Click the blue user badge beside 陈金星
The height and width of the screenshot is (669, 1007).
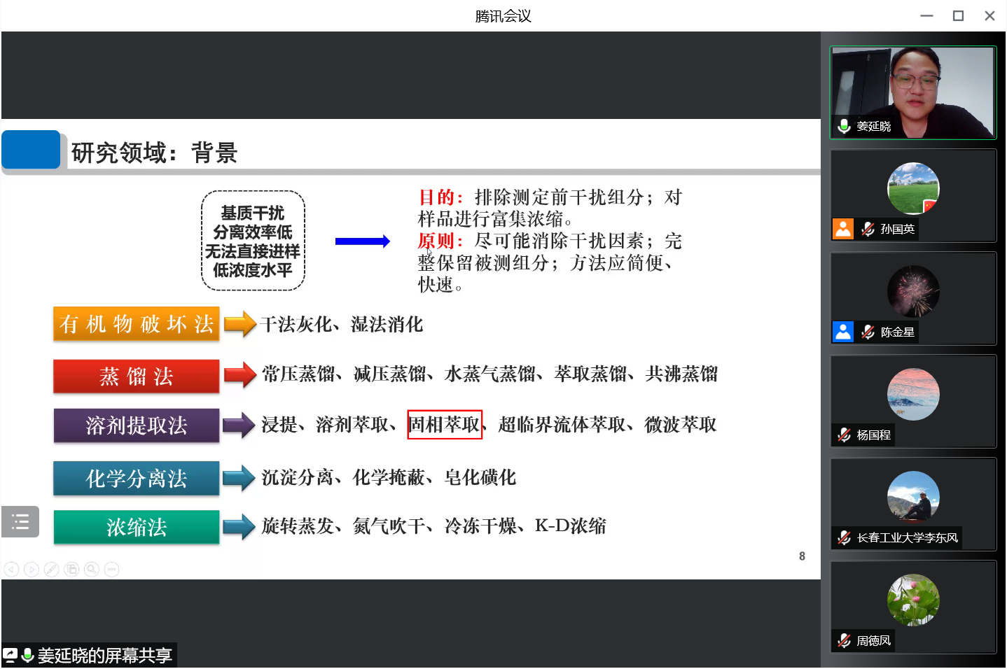pyautogui.click(x=843, y=332)
